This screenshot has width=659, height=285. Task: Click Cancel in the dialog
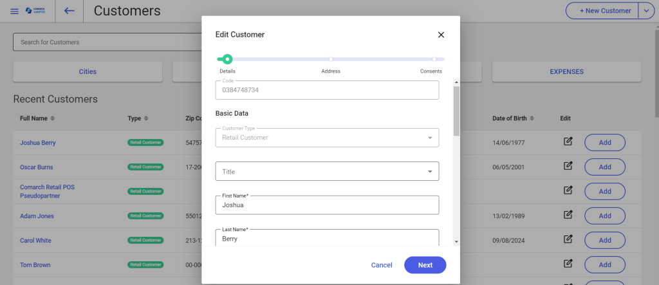[x=382, y=265]
